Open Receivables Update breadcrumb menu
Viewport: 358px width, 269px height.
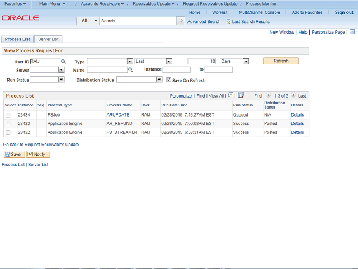click(153, 4)
